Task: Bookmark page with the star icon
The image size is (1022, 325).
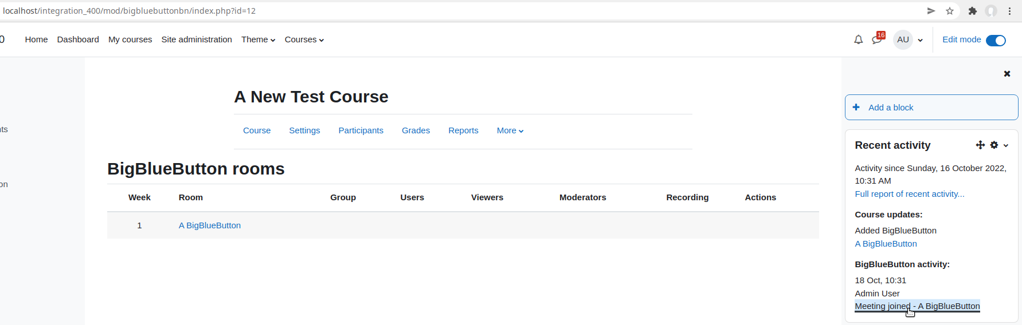Action: (950, 11)
